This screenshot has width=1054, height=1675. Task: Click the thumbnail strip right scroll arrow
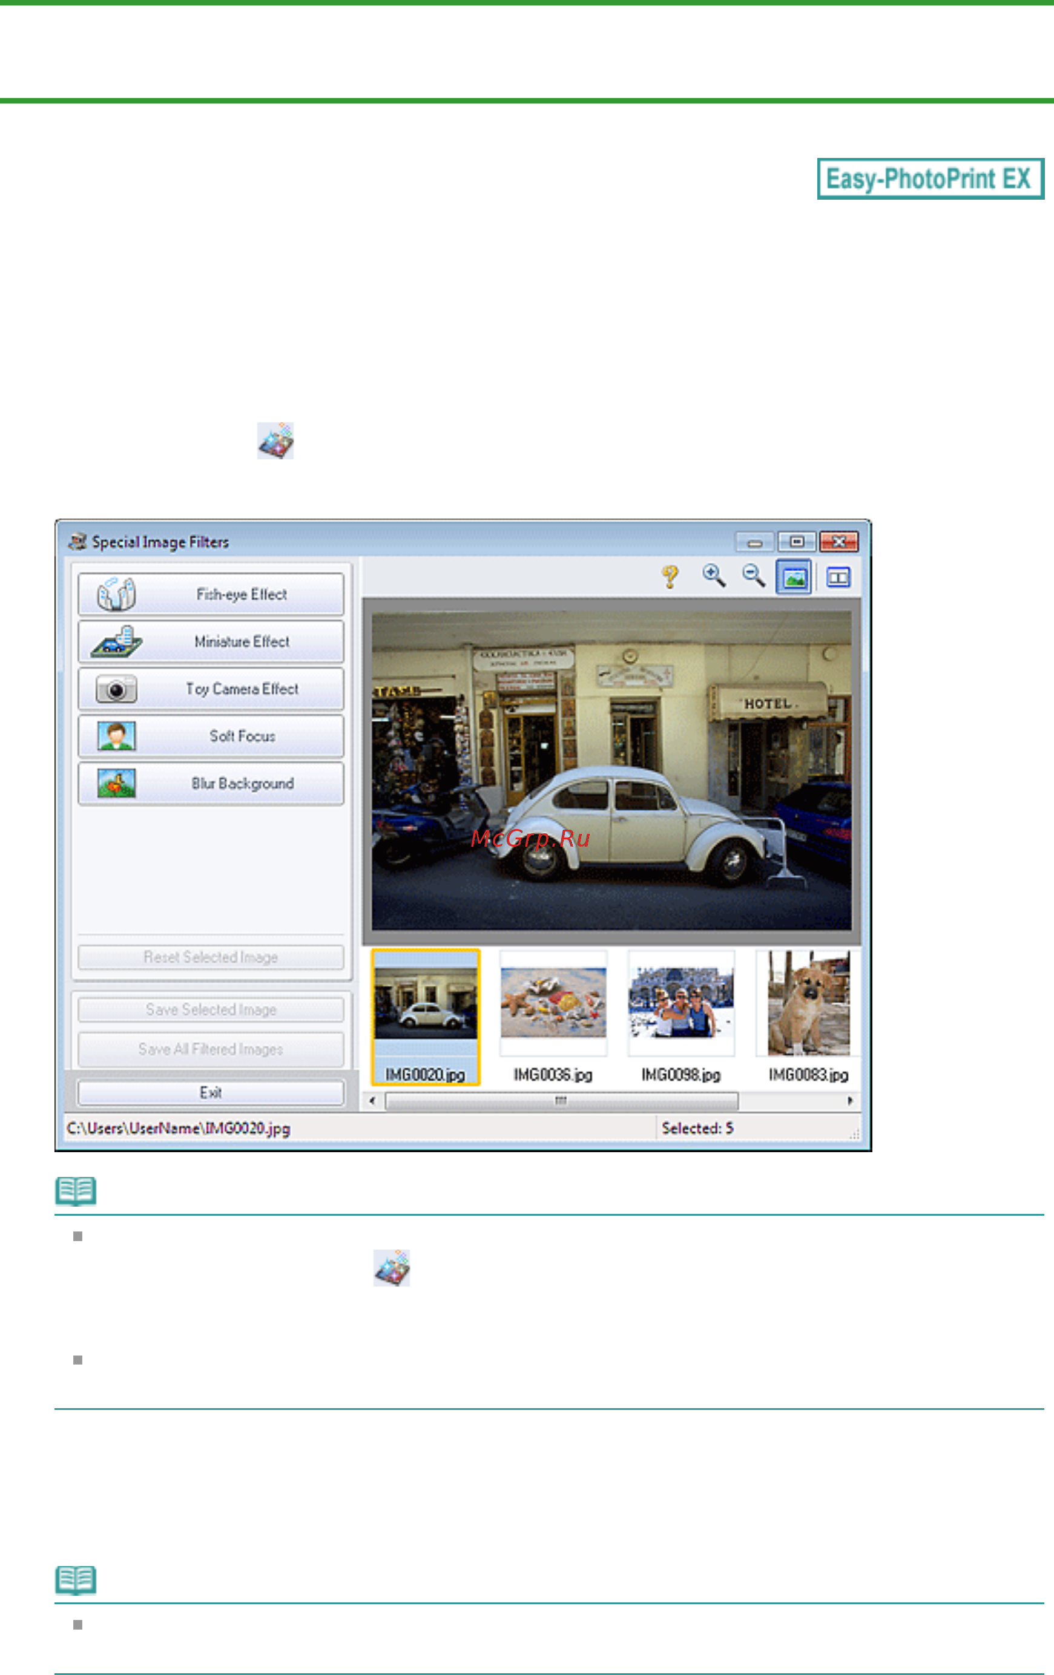(x=849, y=1101)
